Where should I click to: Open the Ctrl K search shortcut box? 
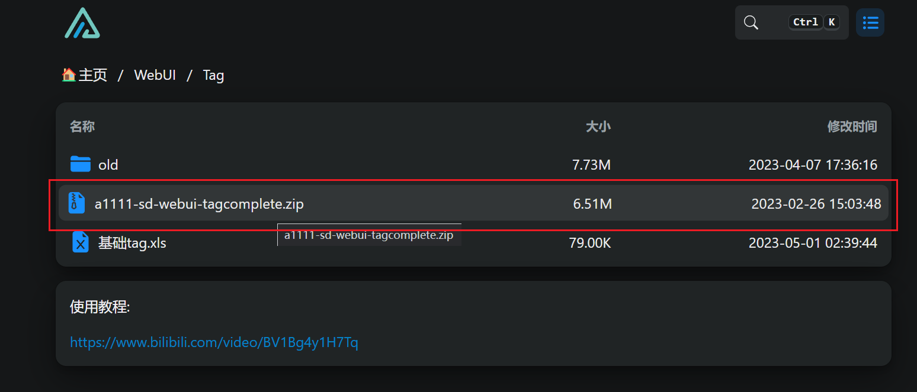pyautogui.click(x=791, y=22)
